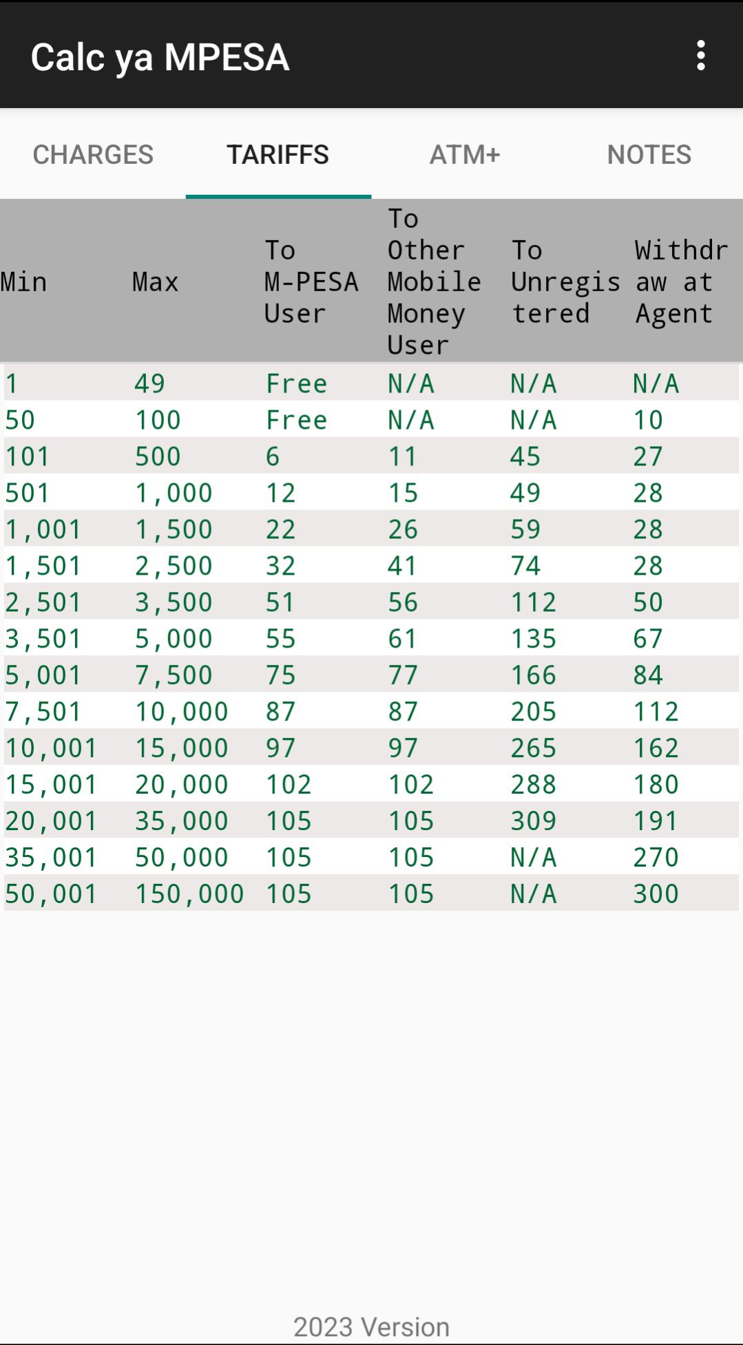This screenshot has width=743, height=1345.
Task: Tap the To Unregistered value 309
Action: click(x=533, y=820)
